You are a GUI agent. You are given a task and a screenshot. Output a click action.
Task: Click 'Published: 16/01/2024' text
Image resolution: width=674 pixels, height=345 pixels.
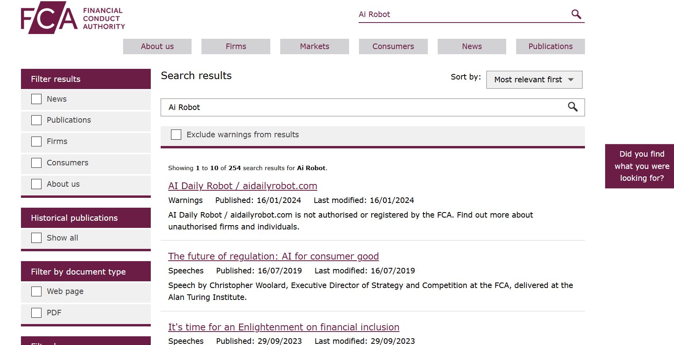pos(258,200)
